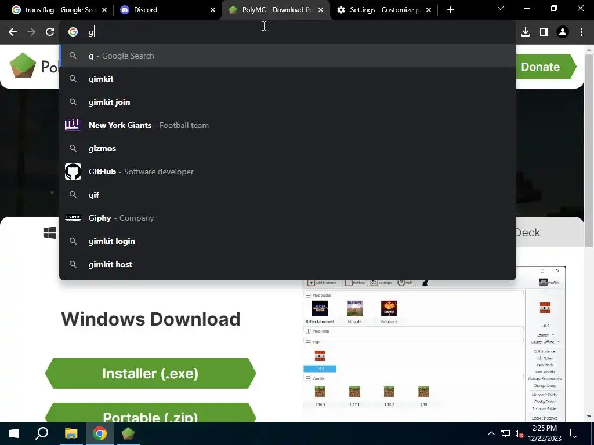Close the Discord tab

pos(213,10)
